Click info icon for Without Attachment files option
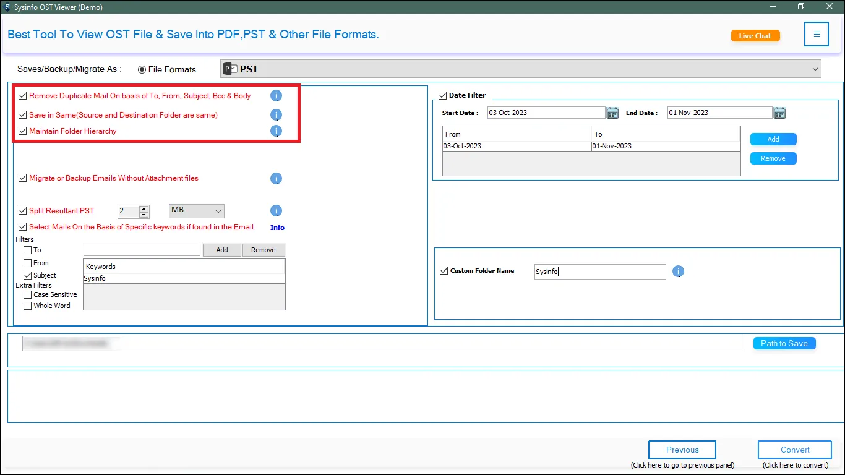Image resolution: width=845 pixels, height=475 pixels. (x=276, y=179)
